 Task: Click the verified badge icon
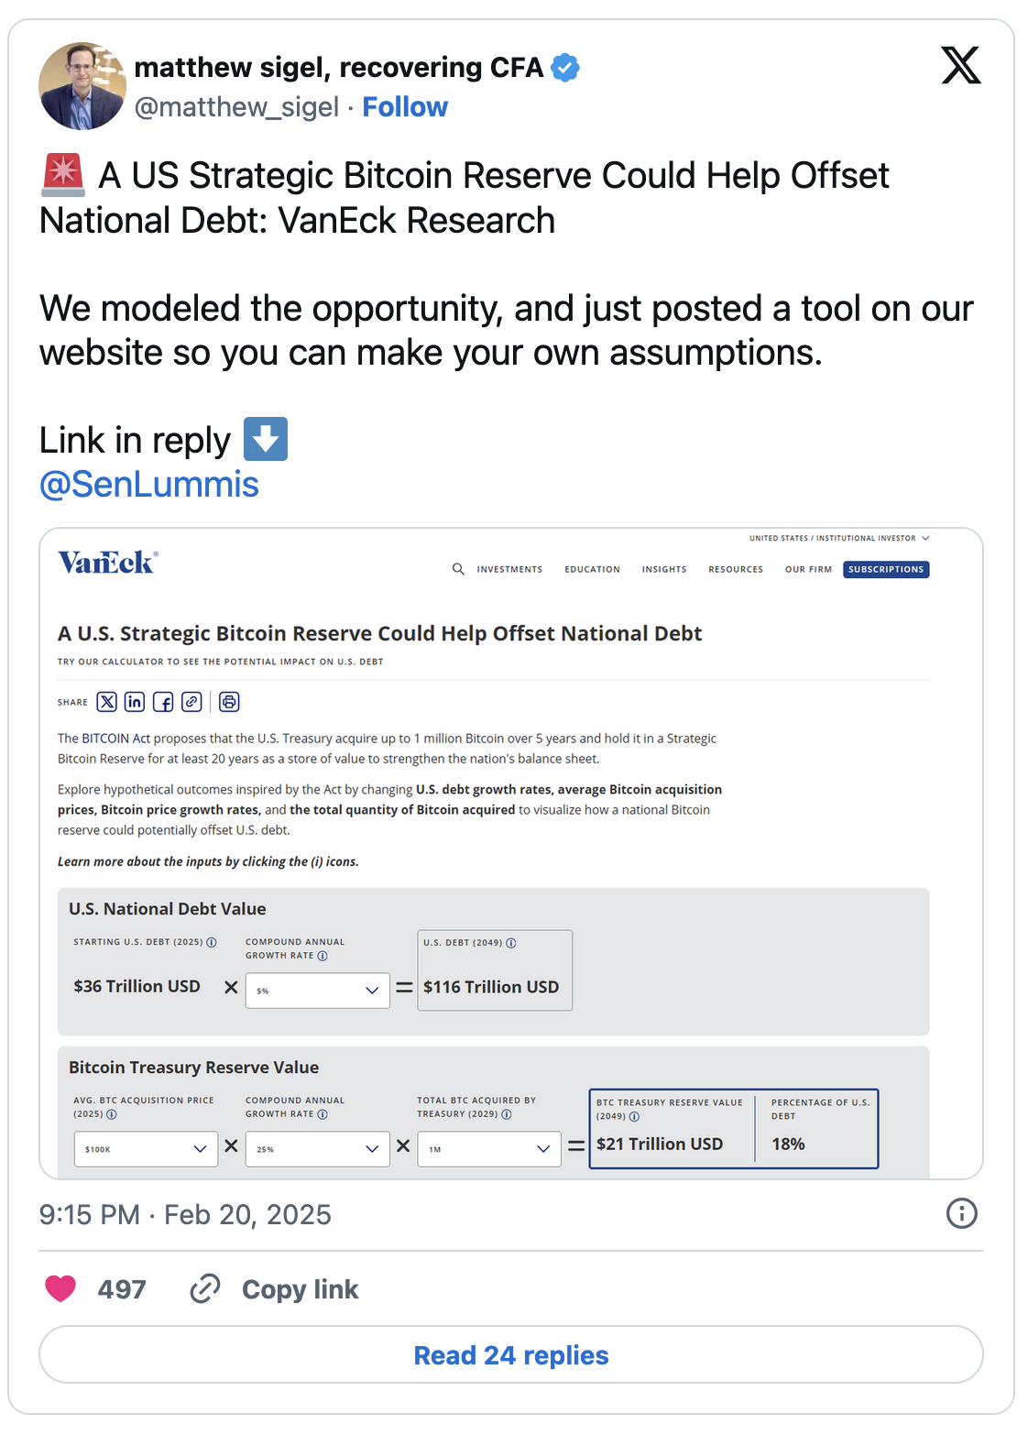tap(565, 68)
